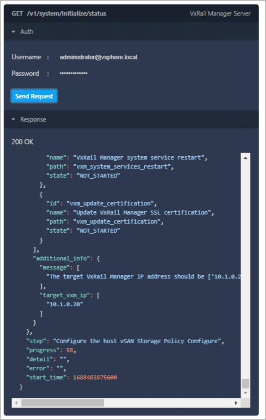
Task: Collapse the triangle arrow beside Response
Action: 14,119
